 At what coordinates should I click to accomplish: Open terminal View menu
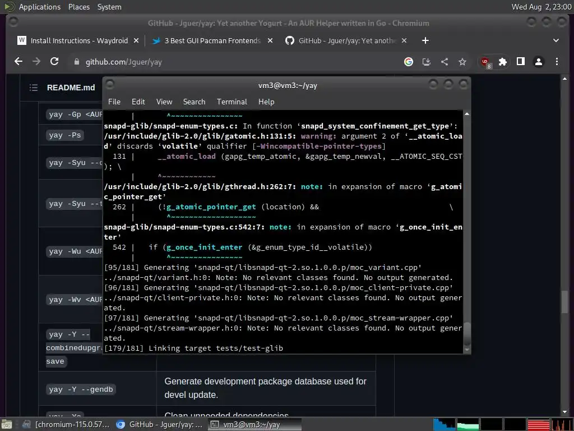(164, 102)
